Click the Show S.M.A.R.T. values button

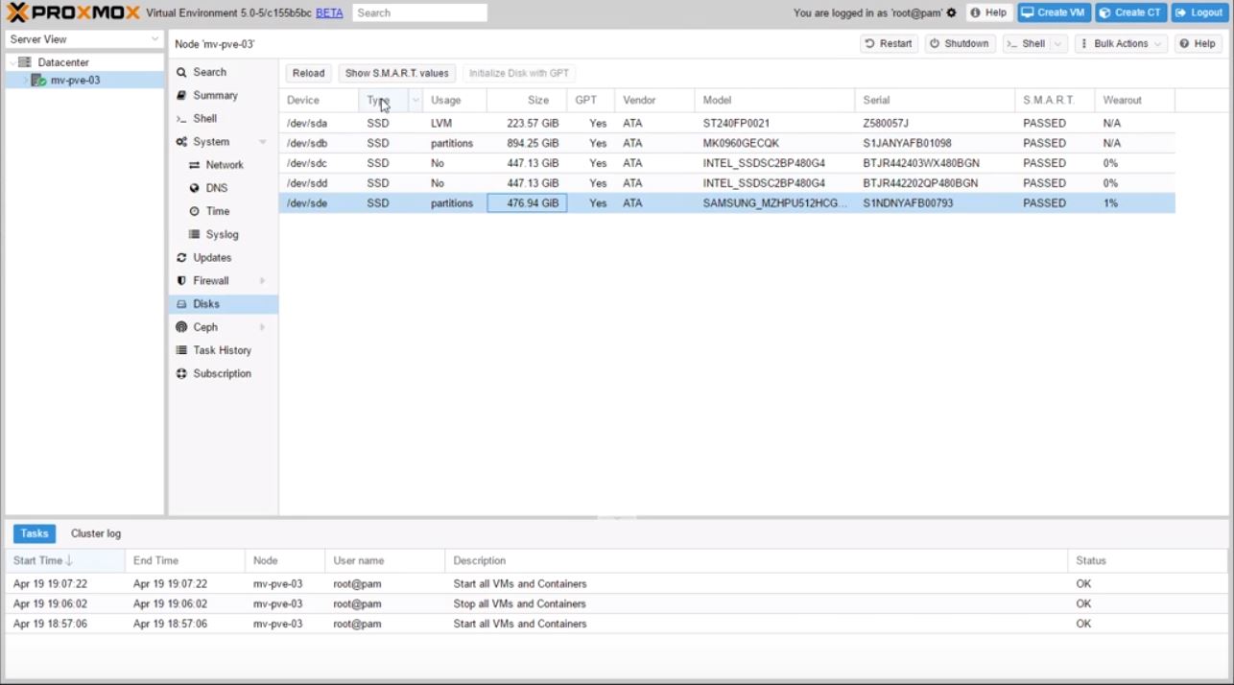396,74
